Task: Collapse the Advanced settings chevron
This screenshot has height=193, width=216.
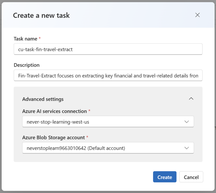Action: tap(191, 99)
